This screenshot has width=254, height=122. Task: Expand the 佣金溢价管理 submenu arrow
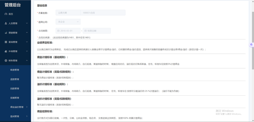27,107
